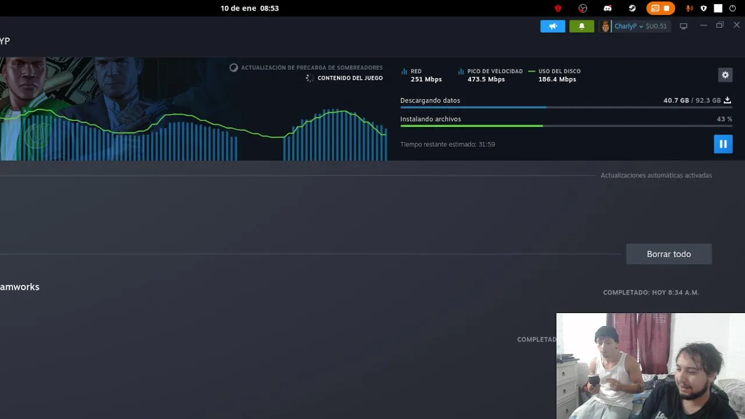Click the 40.7 GB / 92.3 GB download size
This screenshot has width=745, height=419.
(692, 100)
